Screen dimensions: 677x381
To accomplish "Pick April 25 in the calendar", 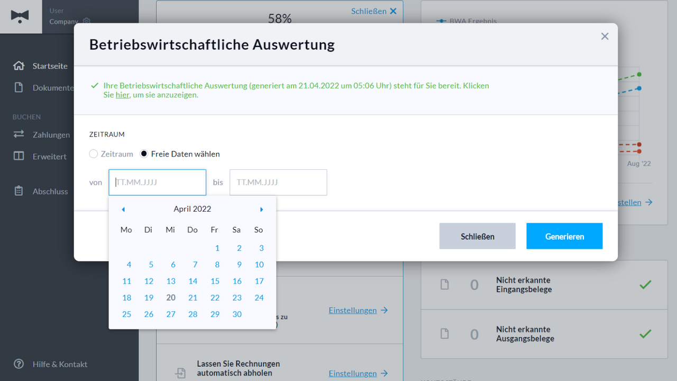I will 127,314.
